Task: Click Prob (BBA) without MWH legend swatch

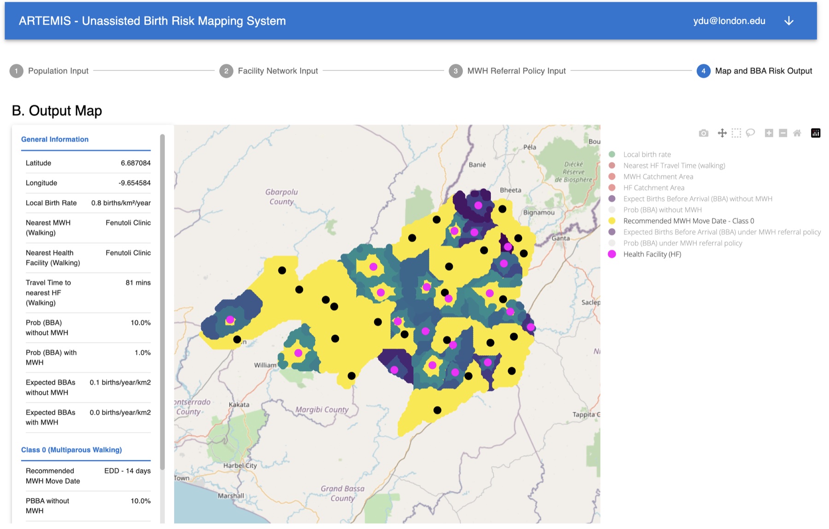Action: pos(612,210)
